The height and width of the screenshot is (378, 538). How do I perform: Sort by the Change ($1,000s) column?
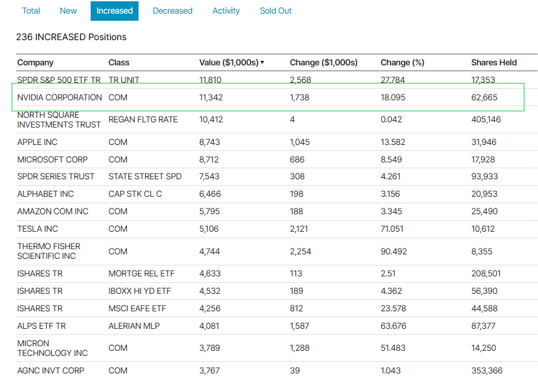[x=323, y=62]
